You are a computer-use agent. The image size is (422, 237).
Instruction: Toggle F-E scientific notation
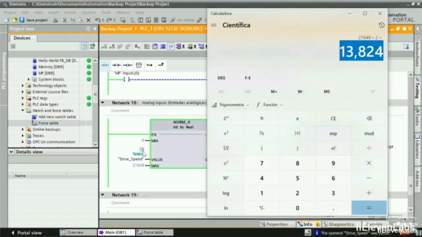click(x=248, y=78)
